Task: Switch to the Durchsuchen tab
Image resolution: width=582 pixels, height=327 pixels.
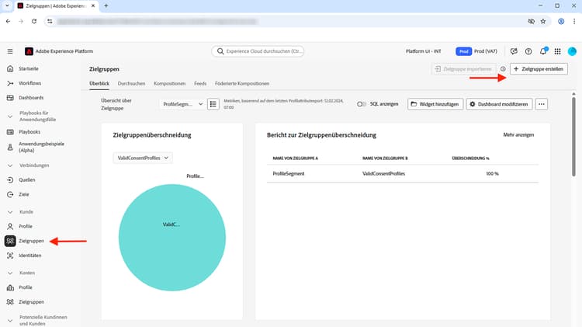Action: pyautogui.click(x=131, y=84)
